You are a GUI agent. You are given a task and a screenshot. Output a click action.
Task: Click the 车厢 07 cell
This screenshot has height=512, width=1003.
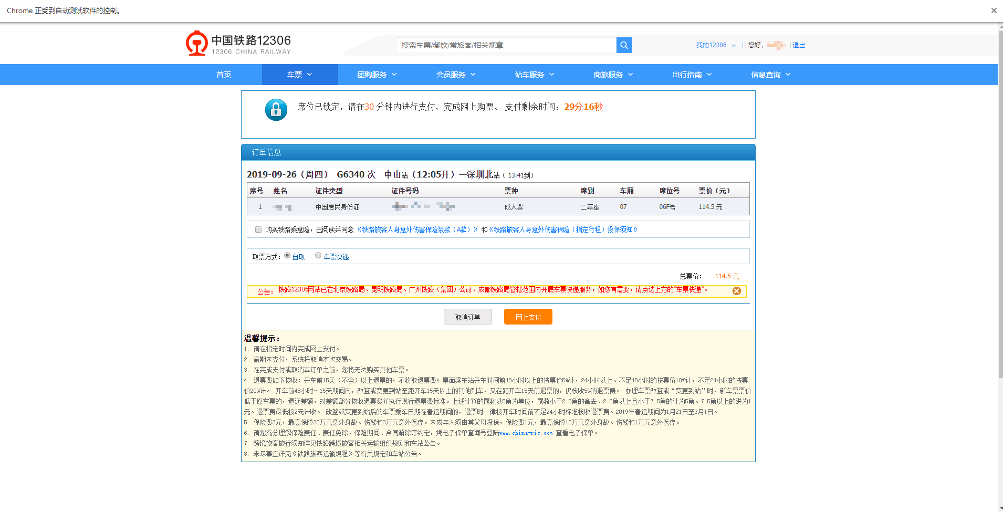pyautogui.click(x=623, y=207)
